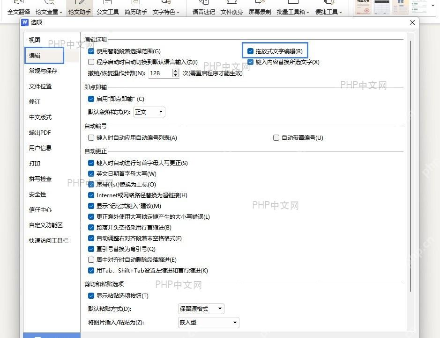
Task: Open 常规与保存 category
Action: click(43, 71)
